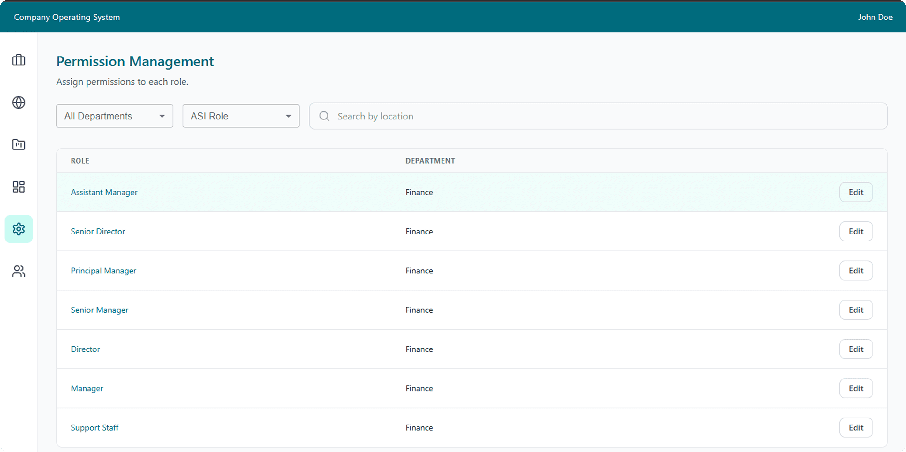The image size is (906, 452).
Task: Open the Director role link
Action: pos(86,349)
